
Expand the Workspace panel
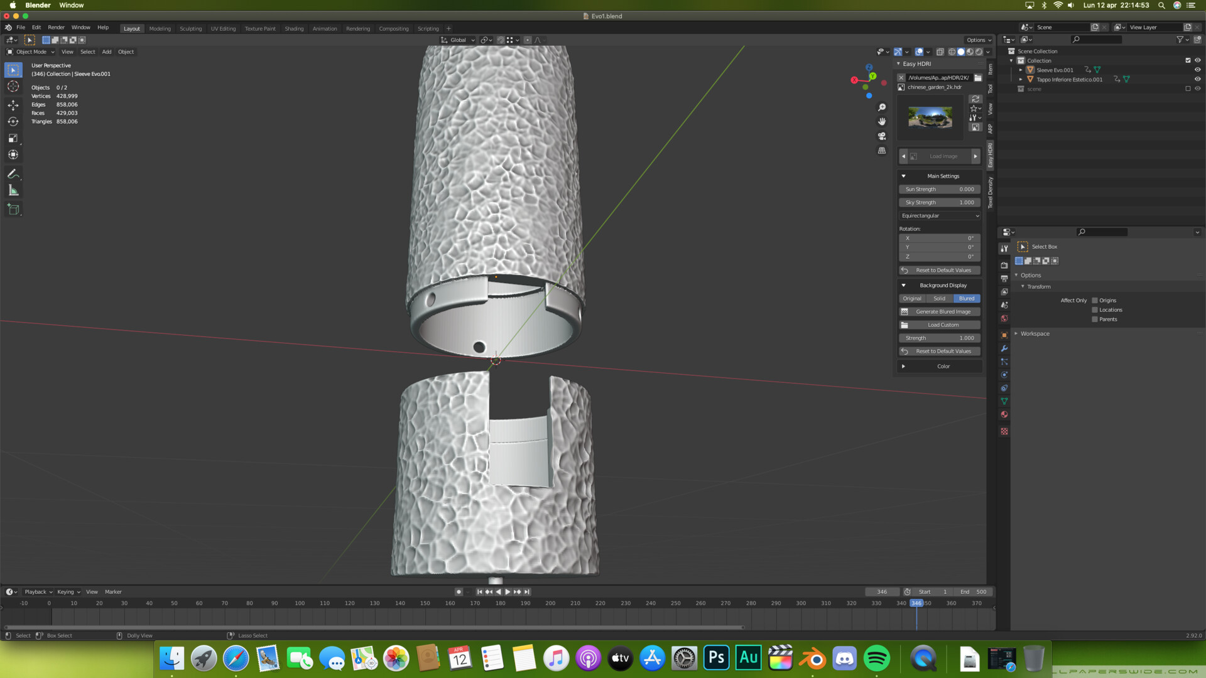coord(1035,333)
